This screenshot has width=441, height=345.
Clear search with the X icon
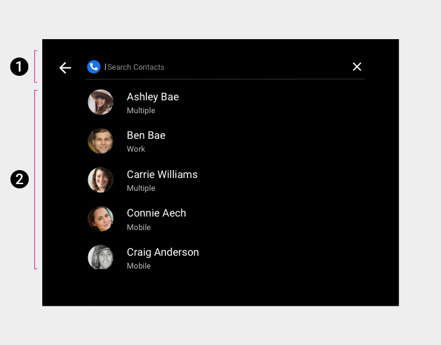pyautogui.click(x=357, y=67)
